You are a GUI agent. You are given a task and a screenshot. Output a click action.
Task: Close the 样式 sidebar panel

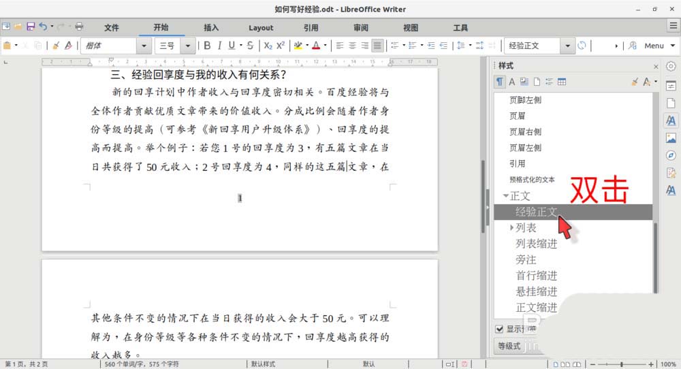click(656, 67)
